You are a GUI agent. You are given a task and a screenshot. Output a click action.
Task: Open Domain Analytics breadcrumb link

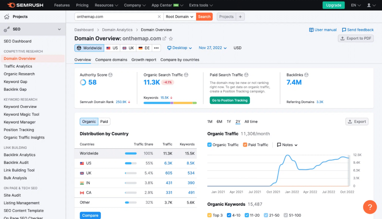[117, 30]
